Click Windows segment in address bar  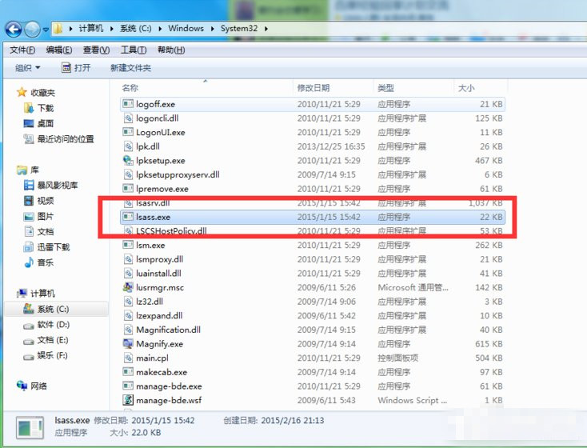186,29
